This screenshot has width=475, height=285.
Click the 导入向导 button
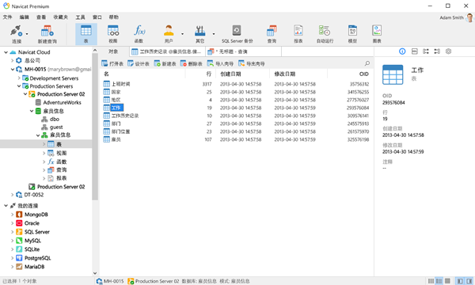(x=220, y=63)
